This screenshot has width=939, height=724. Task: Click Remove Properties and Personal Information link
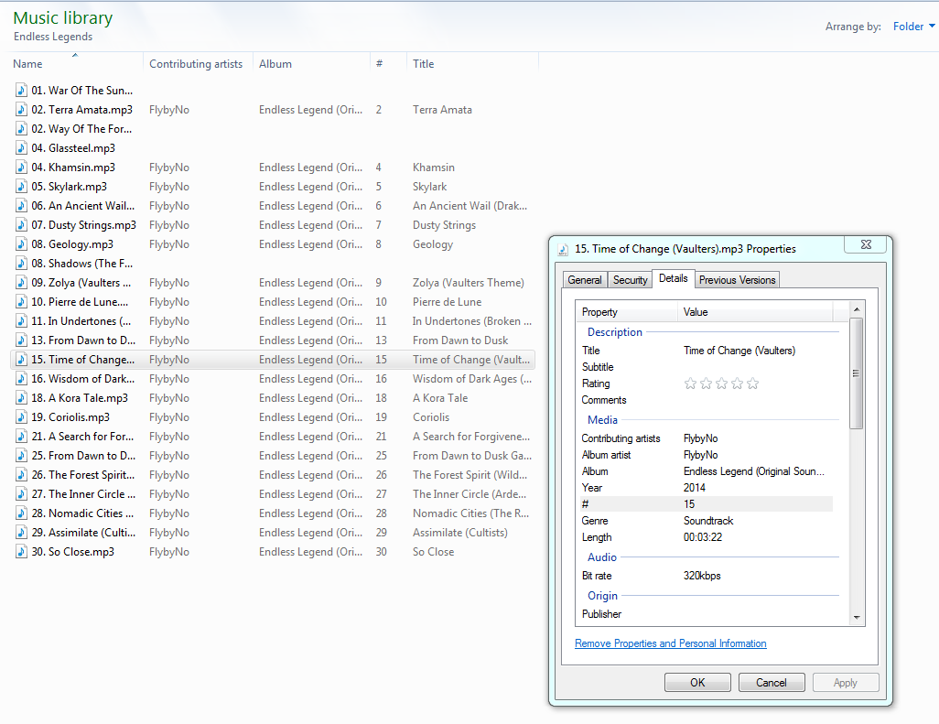(x=671, y=643)
